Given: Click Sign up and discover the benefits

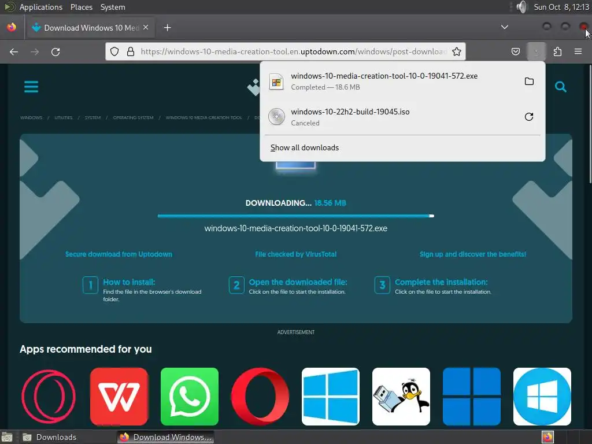Looking at the screenshot, I should point(473,254).
